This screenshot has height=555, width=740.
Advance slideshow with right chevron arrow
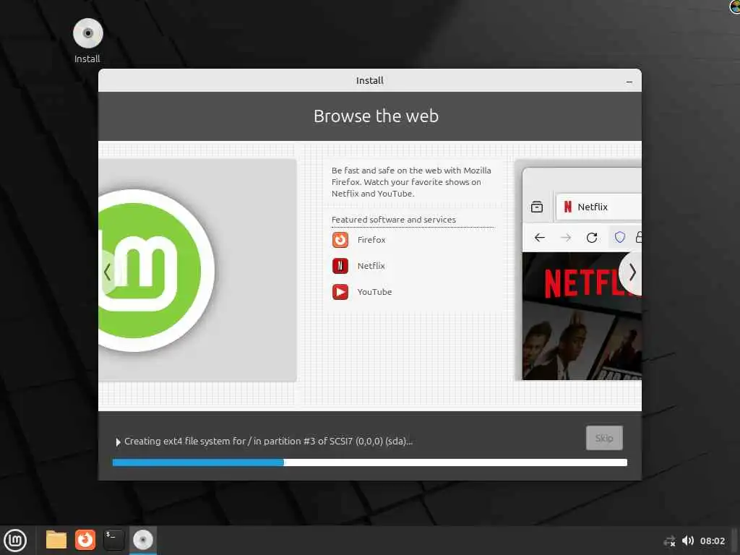tap(632, 272)
